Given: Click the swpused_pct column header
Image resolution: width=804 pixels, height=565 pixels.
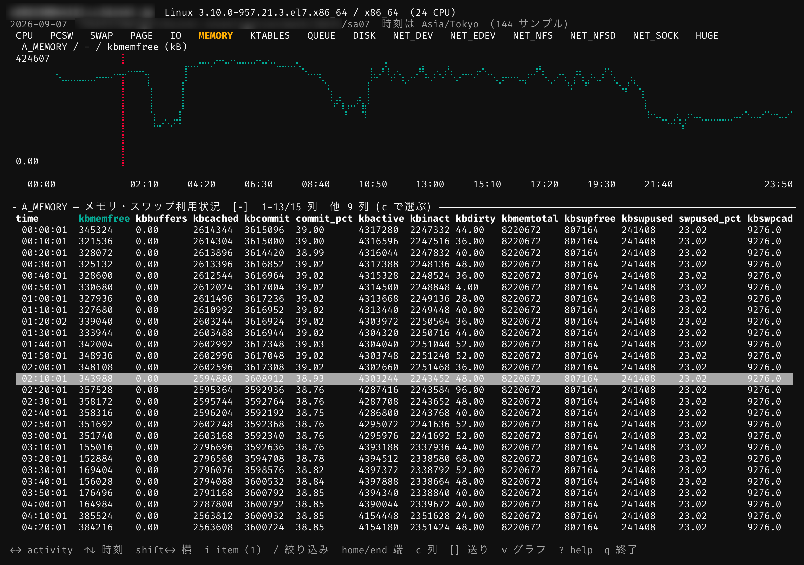Looking at the screenshot, I should pyautogui.click(x=710, y=218).
